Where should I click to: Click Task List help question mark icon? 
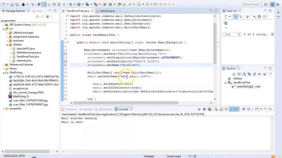272,34
